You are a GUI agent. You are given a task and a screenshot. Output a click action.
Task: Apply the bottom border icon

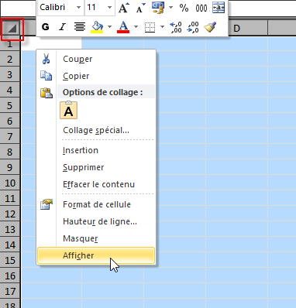tap(150, 27)
